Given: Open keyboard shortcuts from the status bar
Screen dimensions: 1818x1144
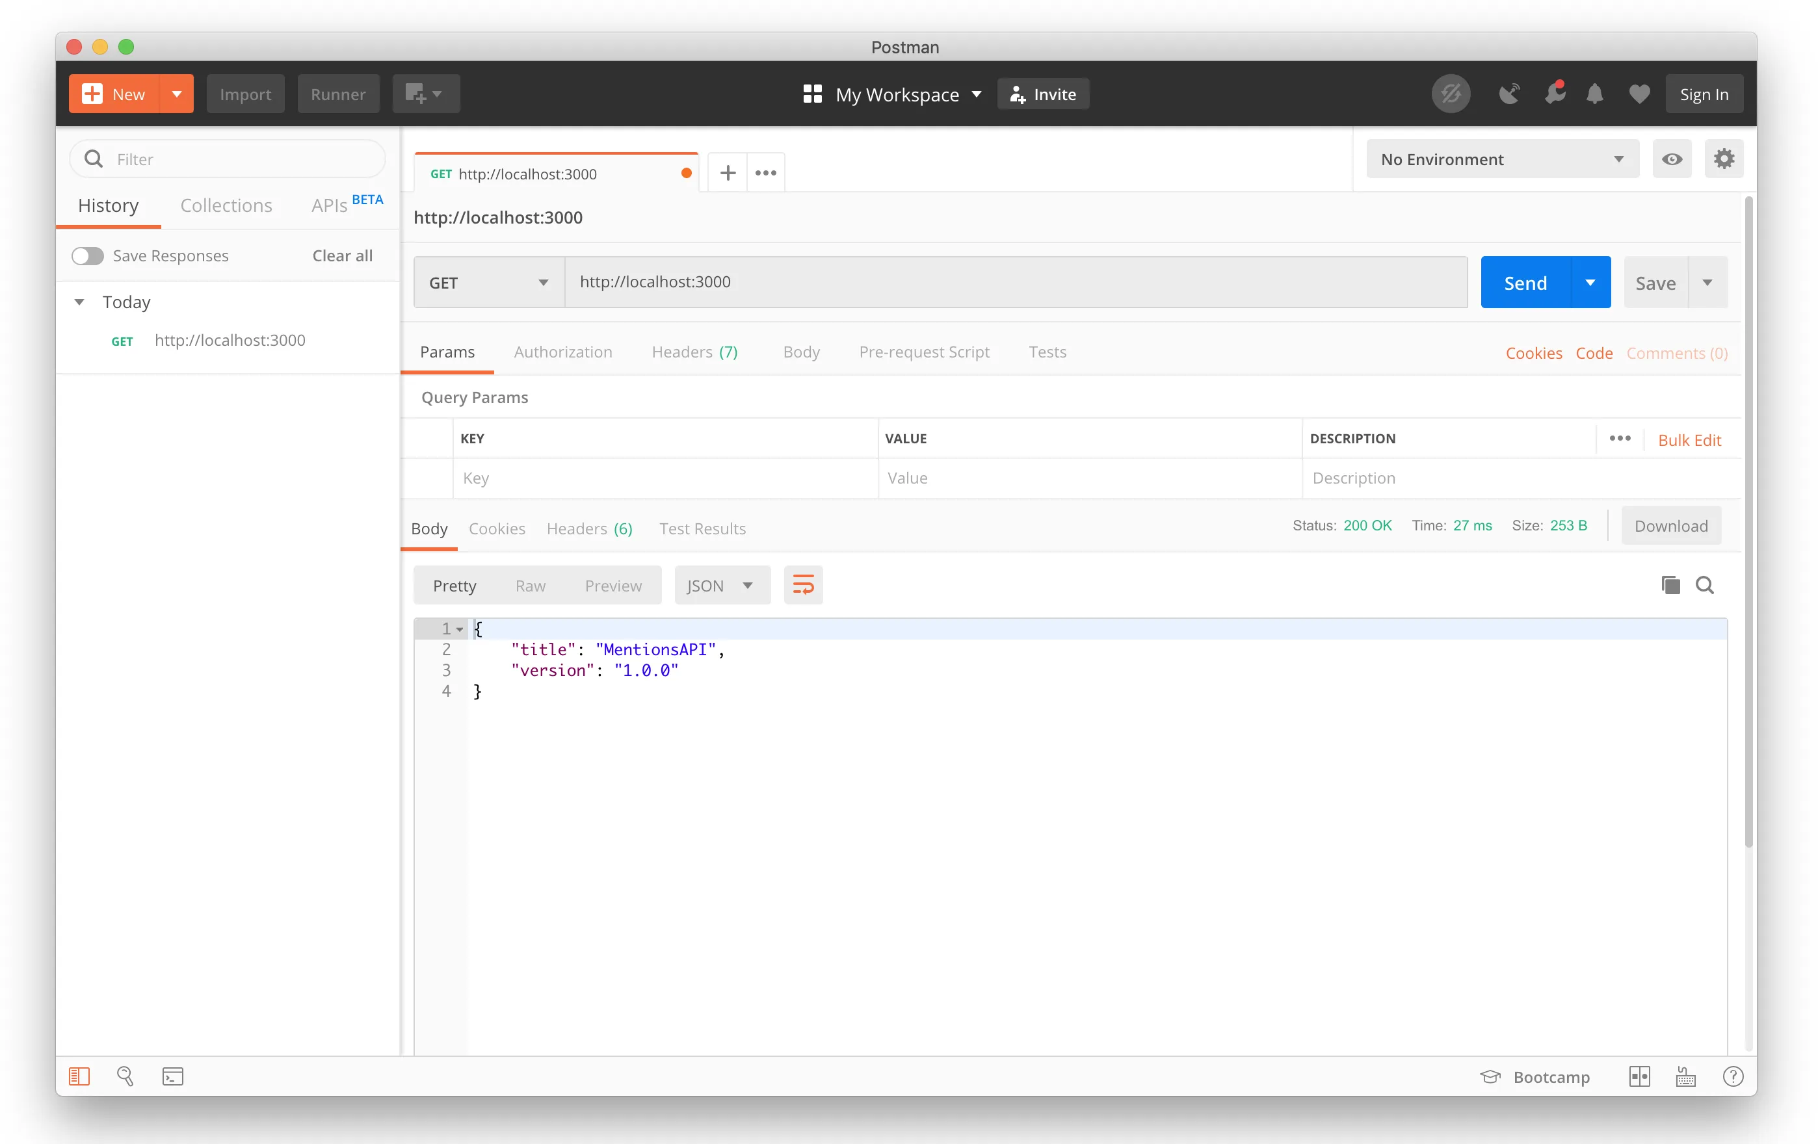Looking at the screenshot, I should (1687, 1077).
